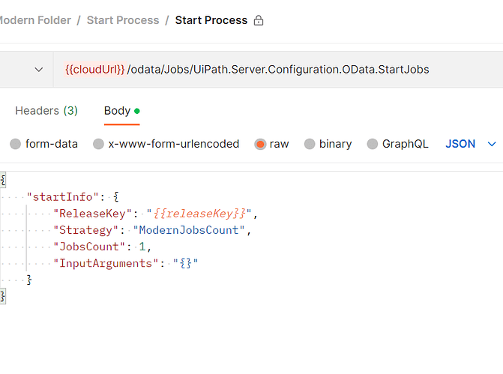Switch to the Headers (3) tab
The image size is (503, 374).
[46, 111]
